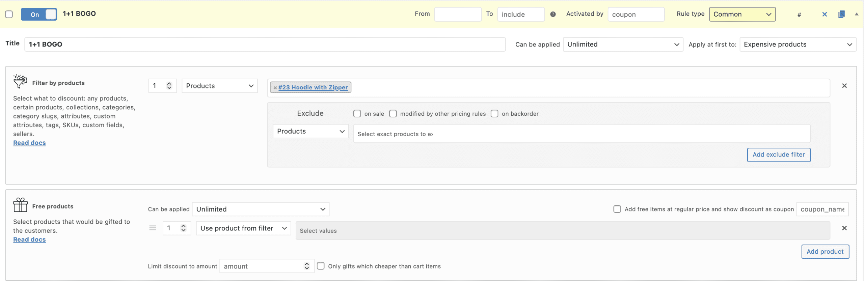
Task: Enable exclude on backorder option
Action: 494,114
